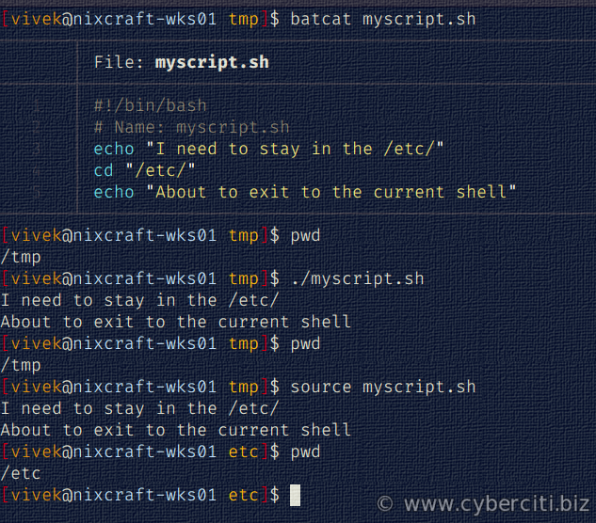This screenshot has width=596, height=523.
Task: Click the second 'About to exit' output line
Action: tap(176, 430)
